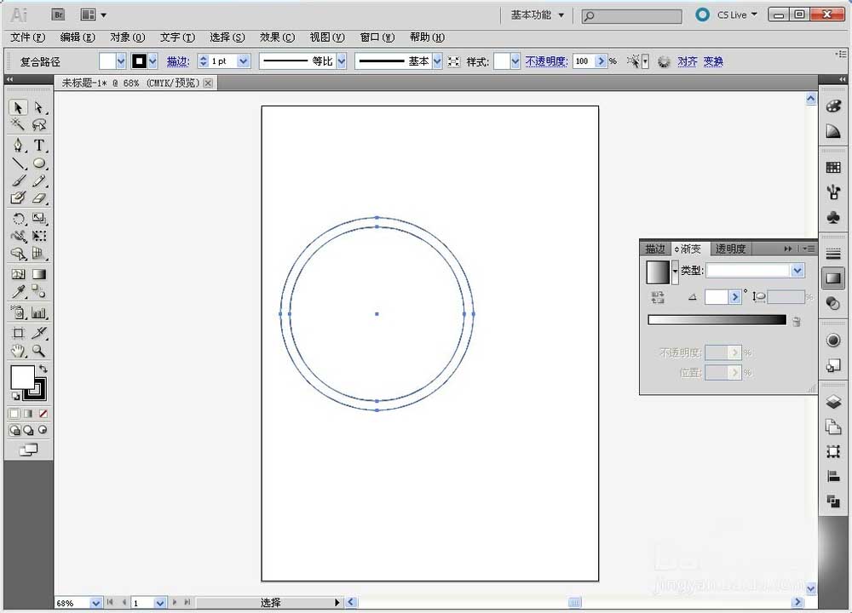
Task: Click the Reverse Gradient icon
Action: (657, 296)
